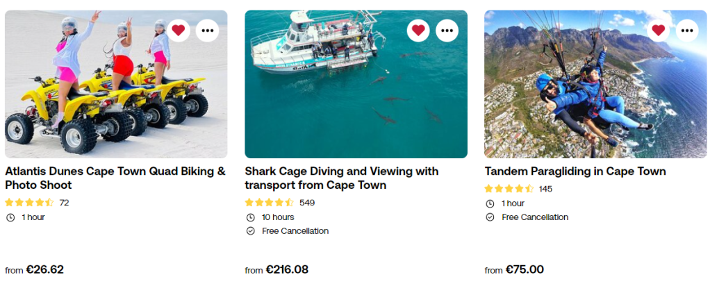Toggle favorite heart on Atlantis Dunes quad biking card
Image resolution: width=710 pixels, height=286 pixels.
(179, 30)
